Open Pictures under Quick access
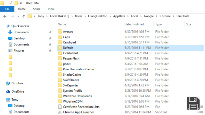The width and height of the screenshot is (205, 115). (16, 50)
